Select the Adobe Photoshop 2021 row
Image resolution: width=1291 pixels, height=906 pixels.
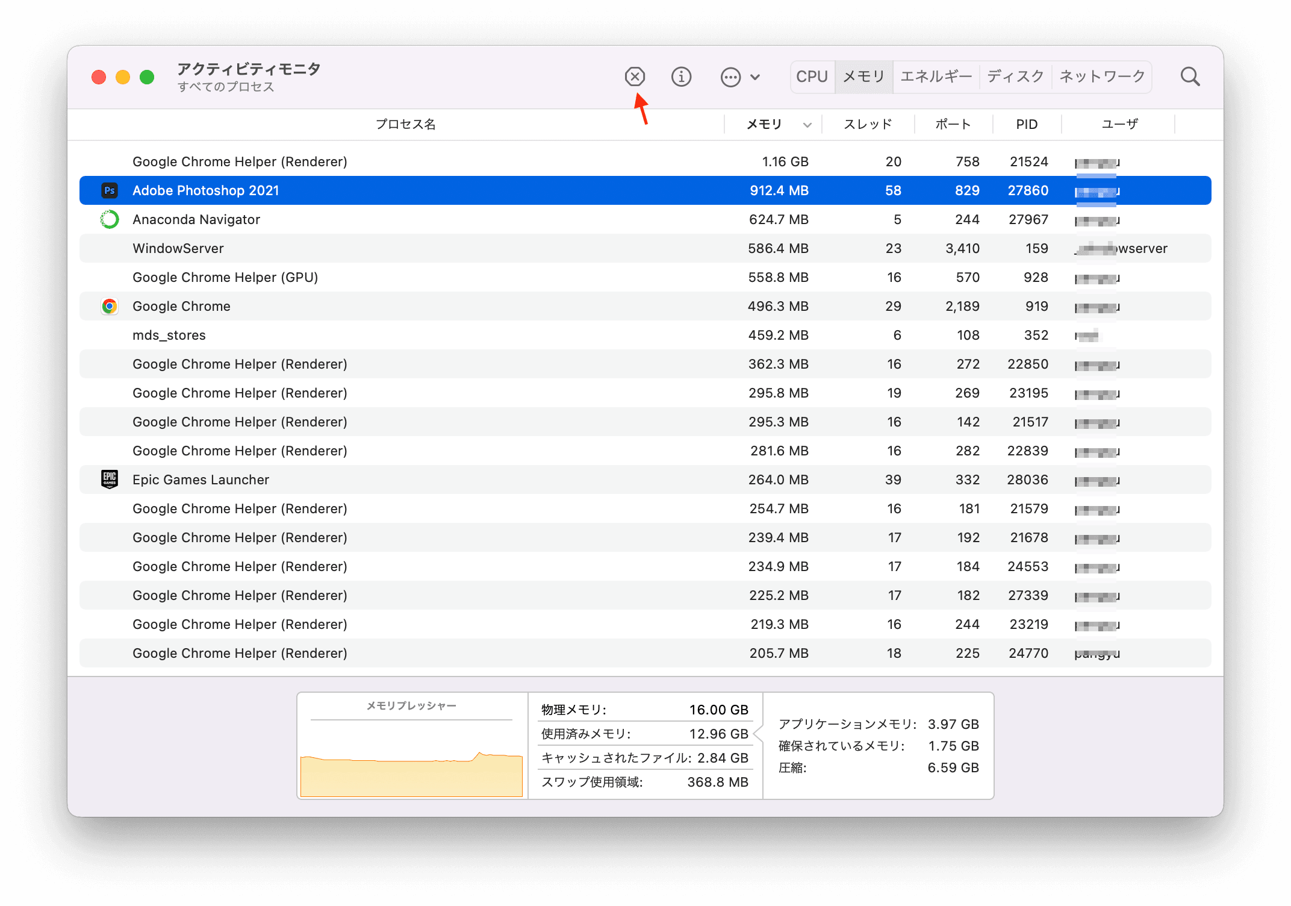click(645, 190)
